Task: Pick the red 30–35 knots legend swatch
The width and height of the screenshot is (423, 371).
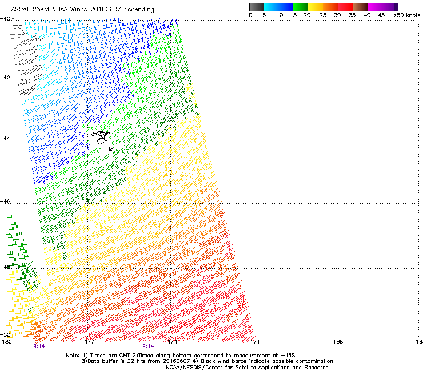Action: pos(345,7)
